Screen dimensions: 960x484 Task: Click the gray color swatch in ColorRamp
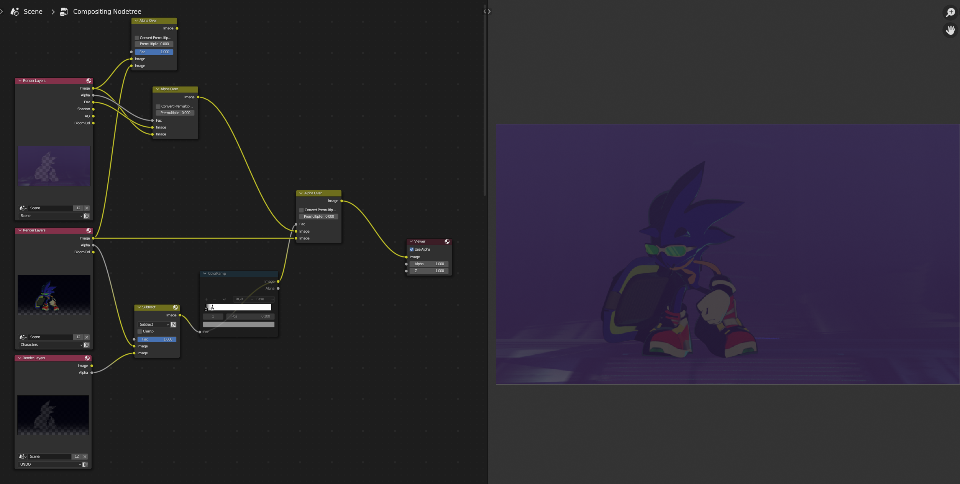point(238,324)
